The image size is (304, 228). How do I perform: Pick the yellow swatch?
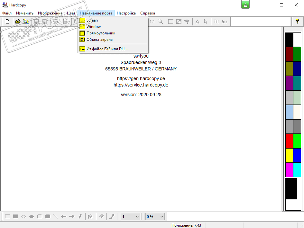pos(289,155)
